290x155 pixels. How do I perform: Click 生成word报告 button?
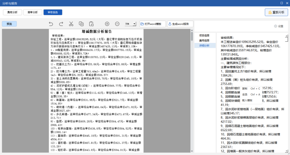pos(180,24)
